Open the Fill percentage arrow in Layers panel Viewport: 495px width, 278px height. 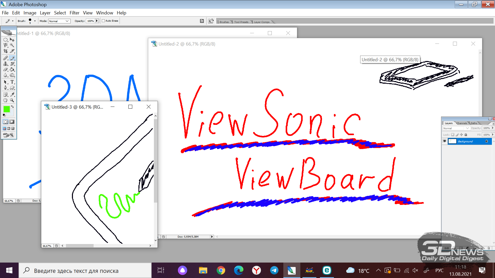click(493, 135)
